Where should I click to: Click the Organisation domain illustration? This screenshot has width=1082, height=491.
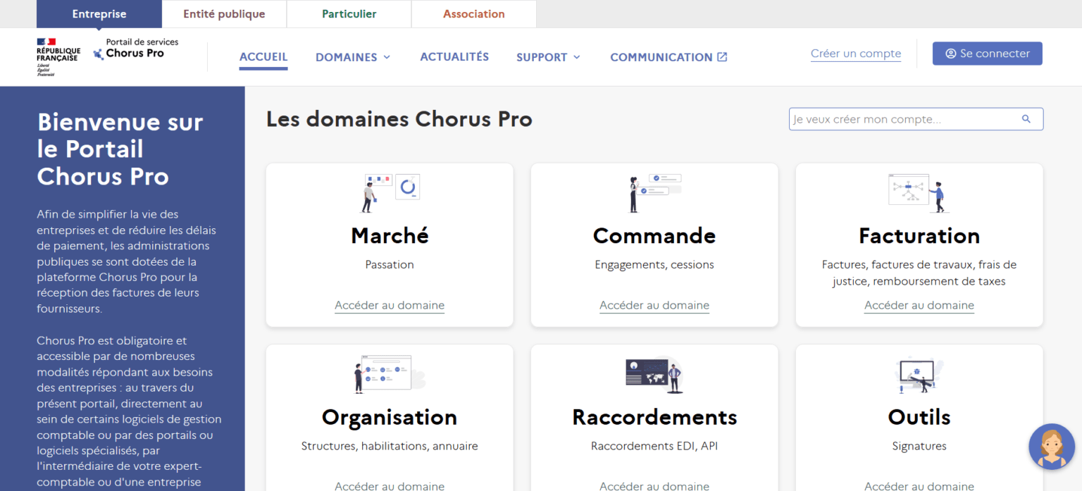389,373
